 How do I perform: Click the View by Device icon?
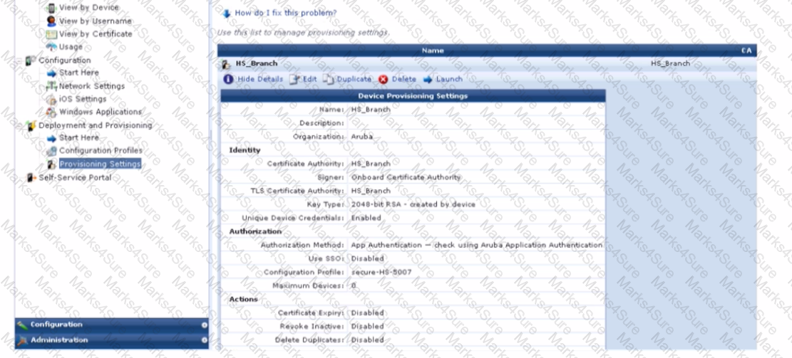(51, 8)
